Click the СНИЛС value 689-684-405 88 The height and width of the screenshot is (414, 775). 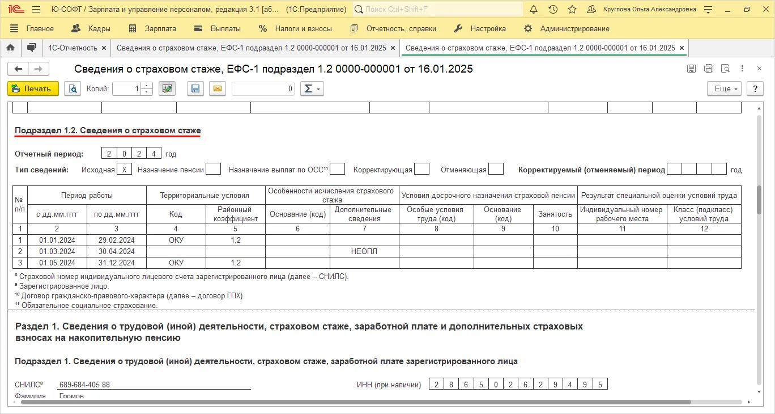click(x=85, y=385)
